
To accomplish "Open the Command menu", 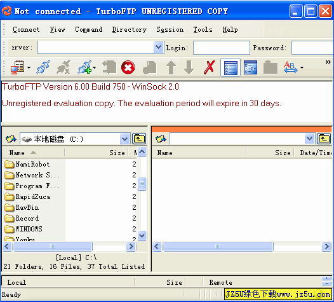I will (x=89, y=29).
